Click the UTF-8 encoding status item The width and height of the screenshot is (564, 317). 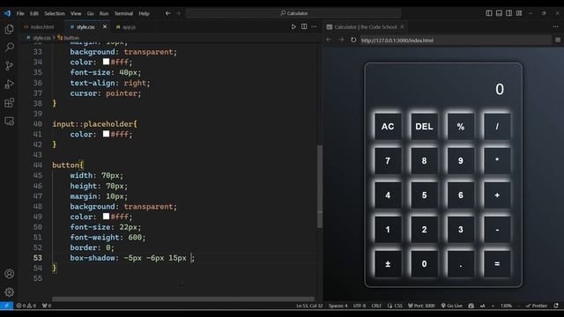[360, 306]
